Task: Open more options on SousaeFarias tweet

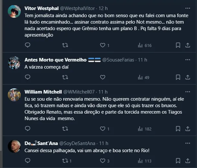Action: click(x=188, y=60)
